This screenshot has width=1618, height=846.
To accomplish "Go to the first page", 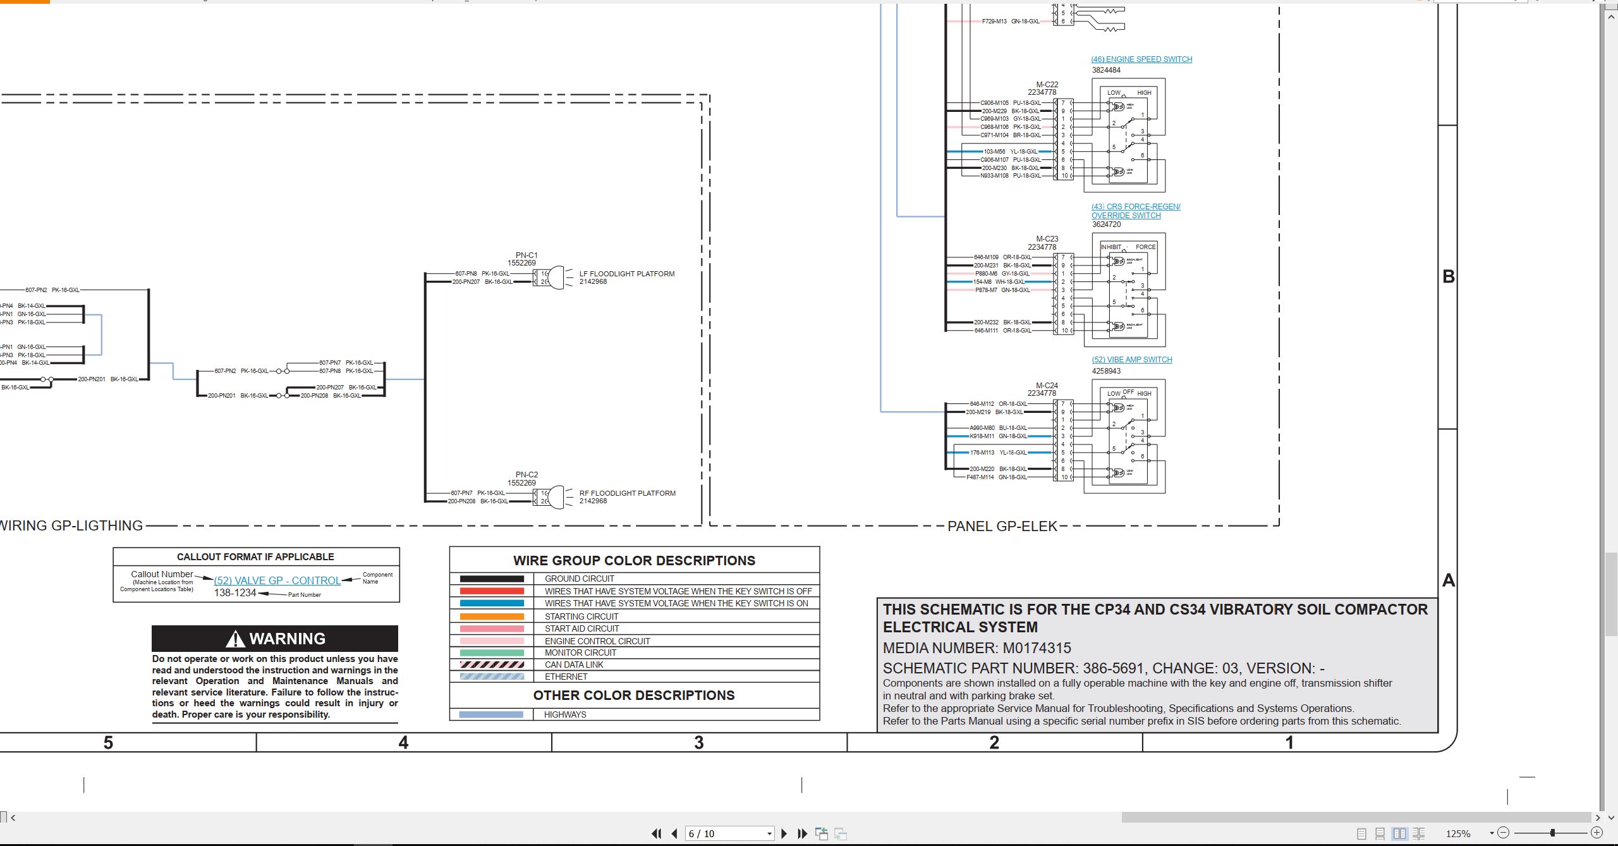I will pyautogui.click(x=656, y=834).
